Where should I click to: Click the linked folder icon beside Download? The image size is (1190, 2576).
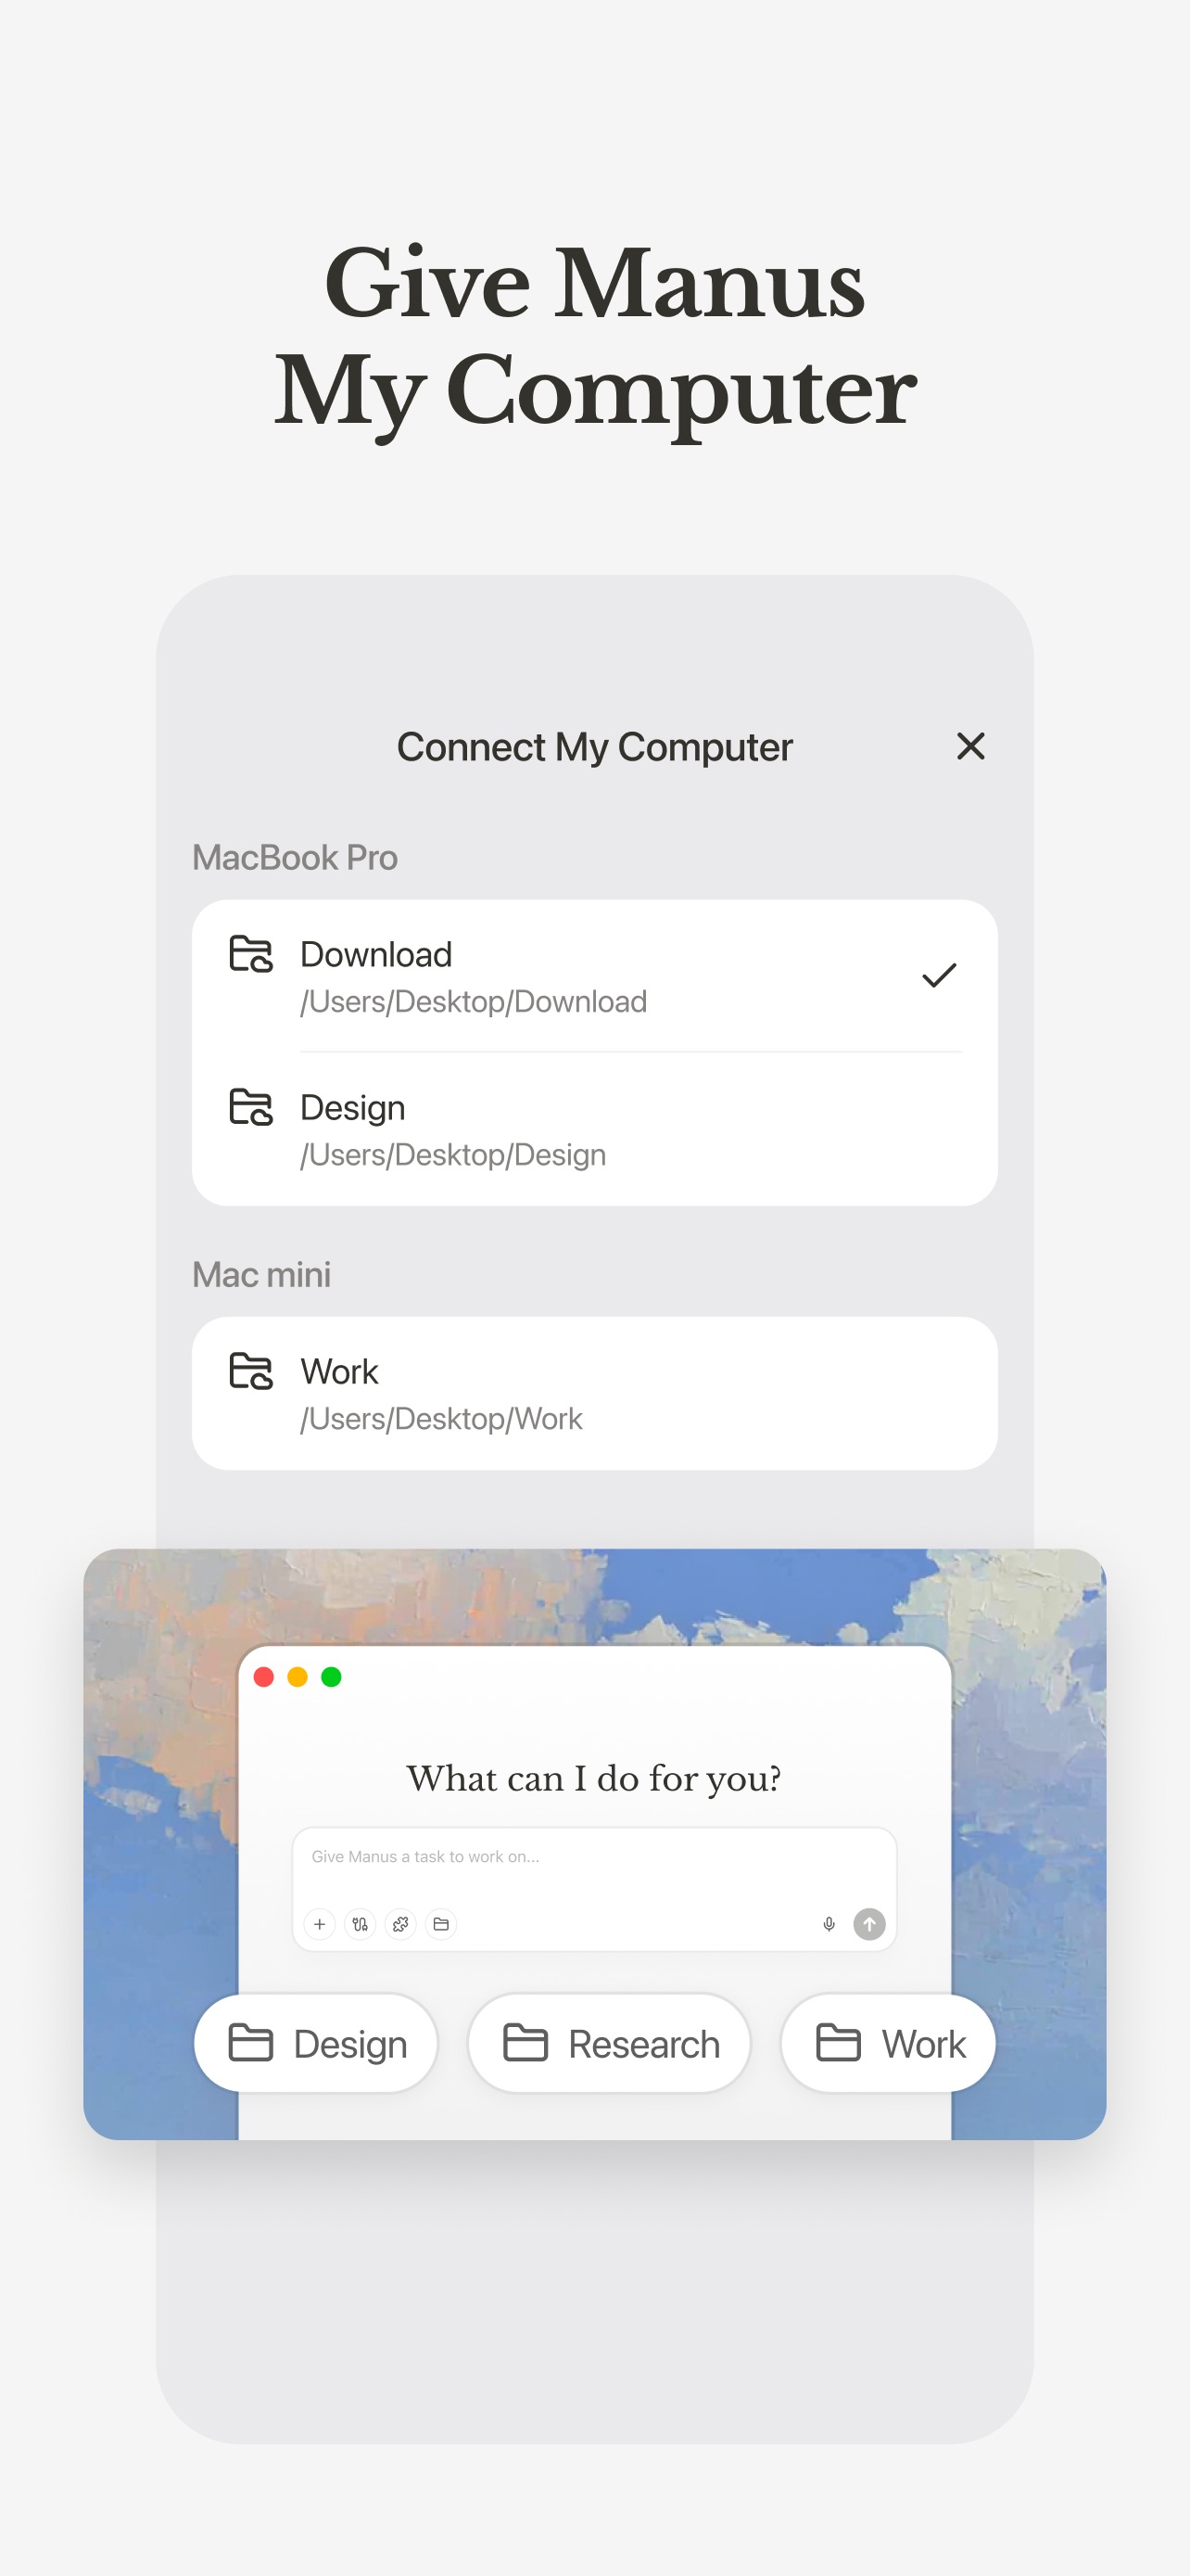pos(251,954)
